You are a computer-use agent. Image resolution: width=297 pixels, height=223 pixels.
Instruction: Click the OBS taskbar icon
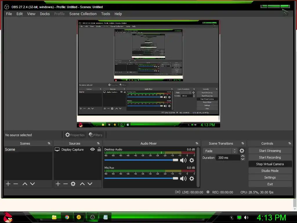click(93, 217)
